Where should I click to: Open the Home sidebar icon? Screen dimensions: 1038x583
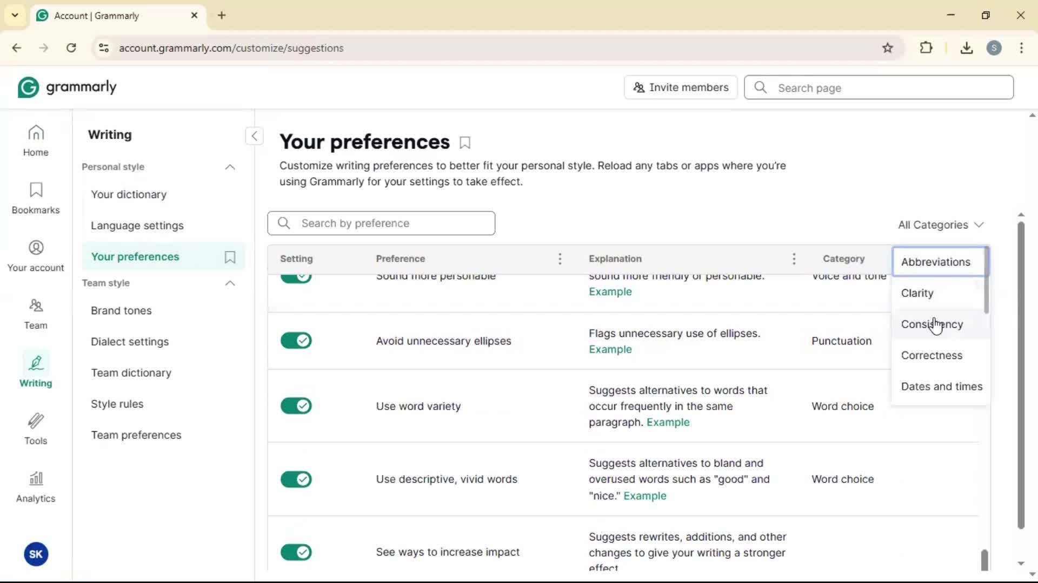tap(36, 140)
